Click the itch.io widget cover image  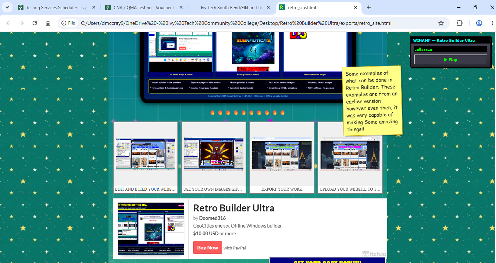coord(151,229)
